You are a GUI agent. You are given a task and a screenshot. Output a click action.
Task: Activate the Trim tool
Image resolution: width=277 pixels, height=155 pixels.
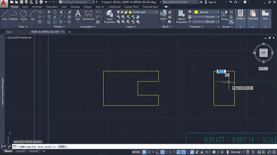click(61, 12)
